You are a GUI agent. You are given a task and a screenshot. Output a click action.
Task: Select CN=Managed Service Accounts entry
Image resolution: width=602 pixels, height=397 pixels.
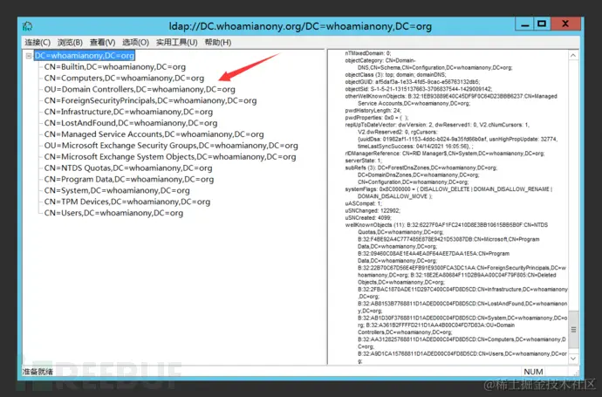coord(154,134)
